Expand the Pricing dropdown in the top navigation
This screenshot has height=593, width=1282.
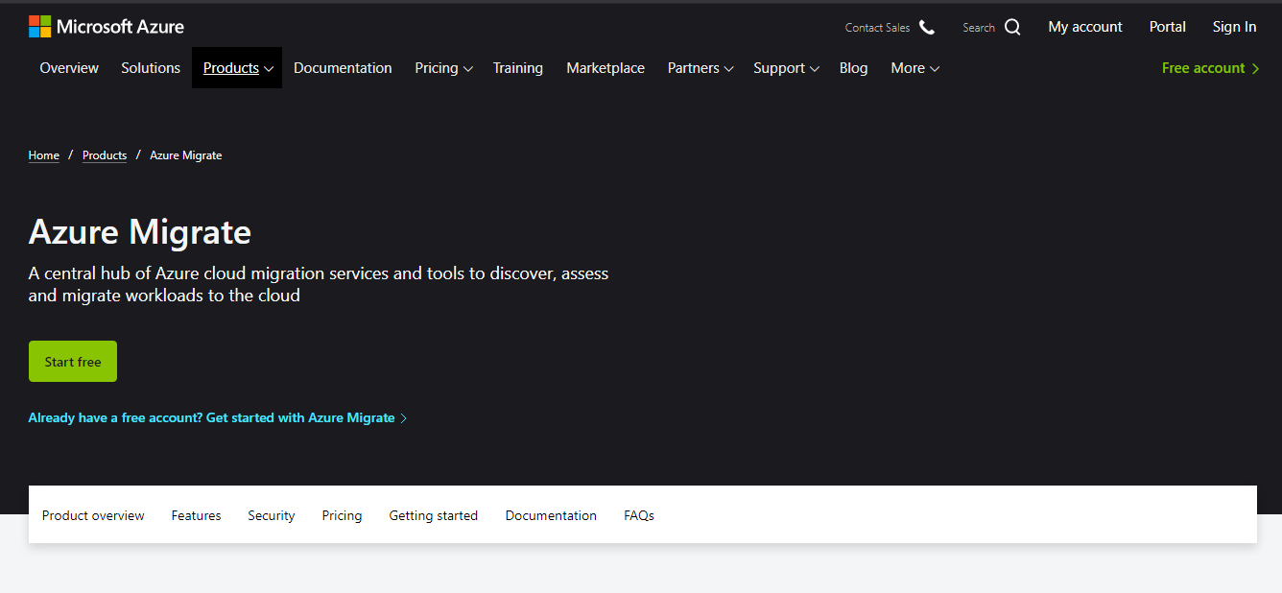[443, 68]
